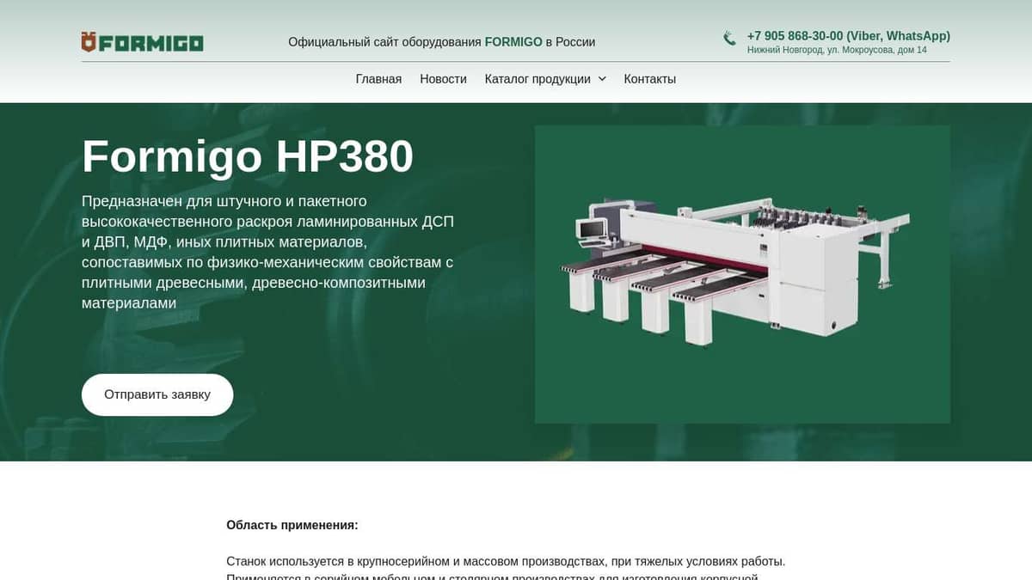This screenshot has width=1032, height=580.
Task: Click the green phone handset icon
Action: pyautogui.click(x=728, y=37)
